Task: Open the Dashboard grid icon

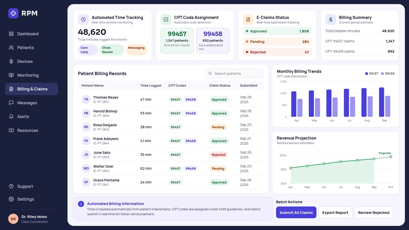Action: (11, 34)
